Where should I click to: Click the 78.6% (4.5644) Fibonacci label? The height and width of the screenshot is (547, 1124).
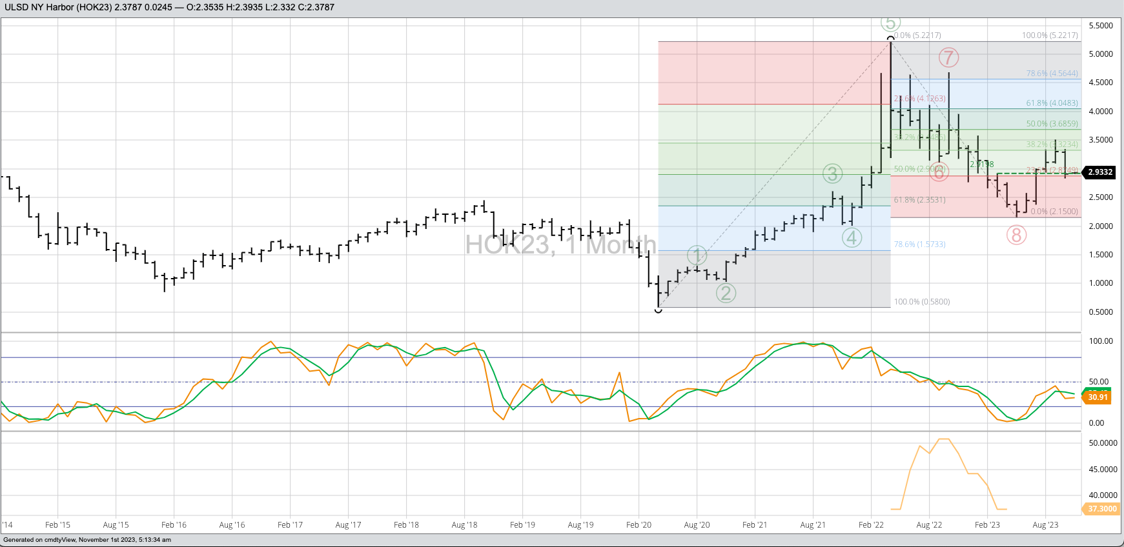tap(1052, 74)
